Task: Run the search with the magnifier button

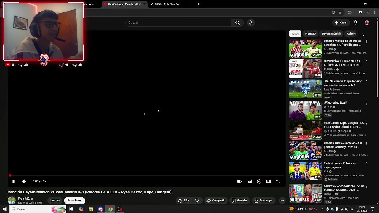Action: pyautogui.click(x=237, y=22)
